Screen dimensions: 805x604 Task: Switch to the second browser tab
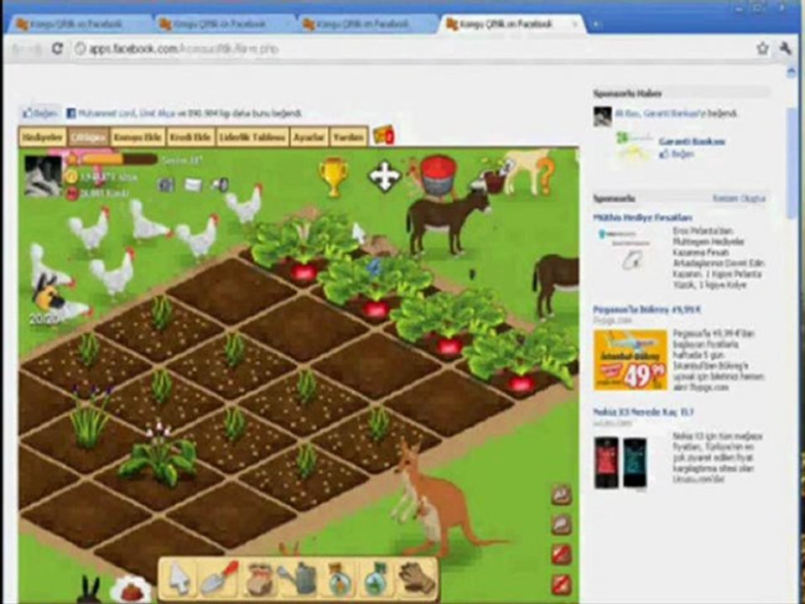(221, 24)
